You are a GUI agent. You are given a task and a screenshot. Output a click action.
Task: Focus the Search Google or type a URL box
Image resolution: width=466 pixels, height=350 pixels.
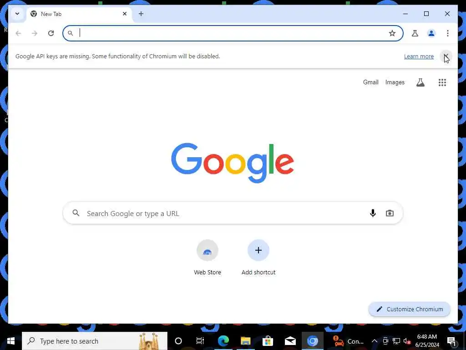coord(233,213)
